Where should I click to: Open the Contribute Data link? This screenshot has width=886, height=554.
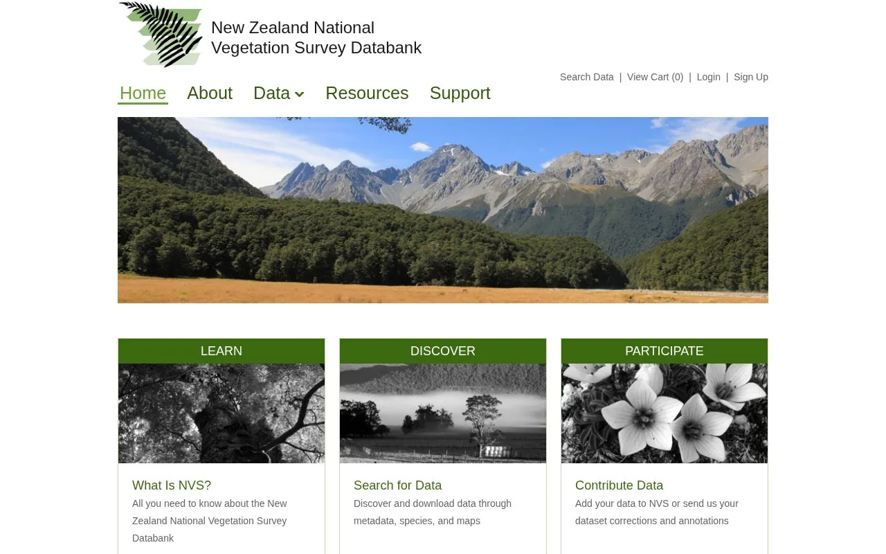point(619,485)
